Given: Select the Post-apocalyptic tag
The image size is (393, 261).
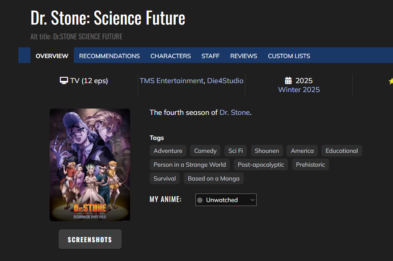Looking at the screenshot, I should click(x=261, y=164).
